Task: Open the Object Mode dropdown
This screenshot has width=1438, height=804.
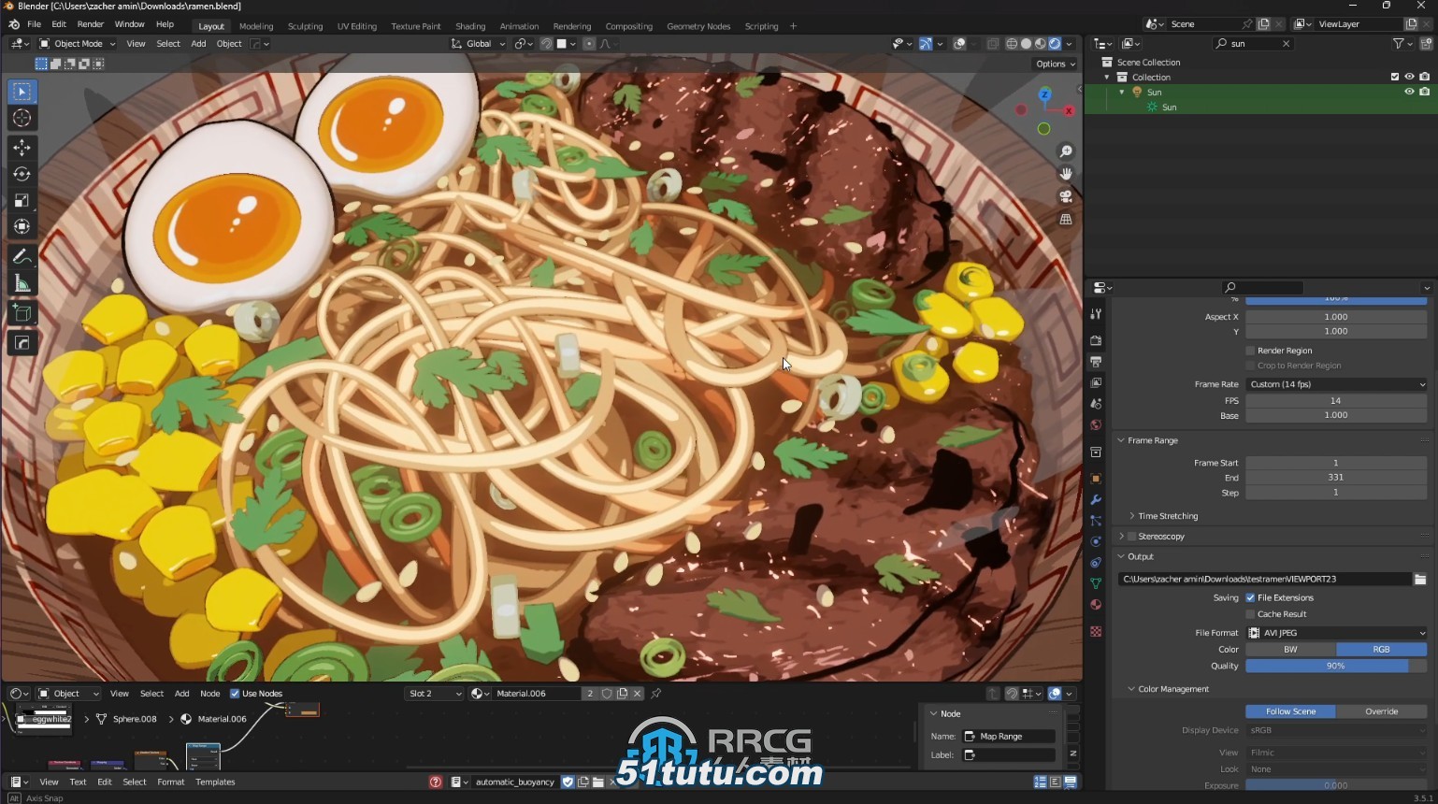Action: 77,44
